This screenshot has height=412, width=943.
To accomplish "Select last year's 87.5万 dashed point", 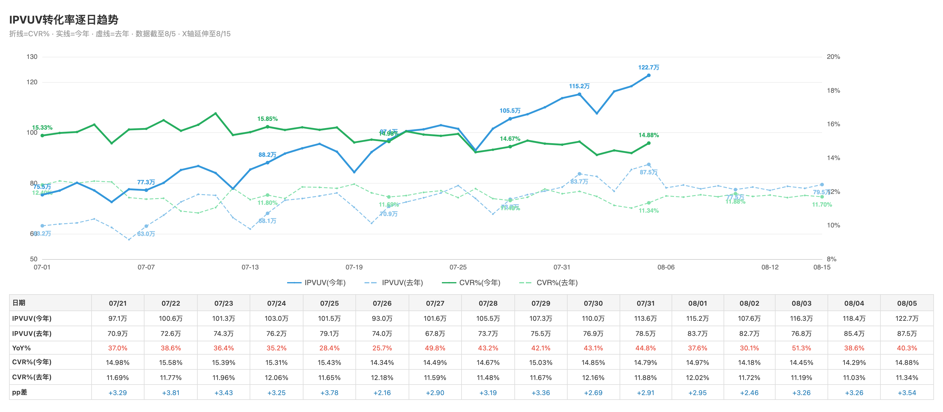I will pos(649,164).
